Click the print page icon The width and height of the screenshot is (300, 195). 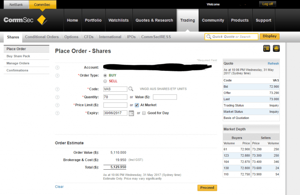pyautogui.click(x=276, y=48)
